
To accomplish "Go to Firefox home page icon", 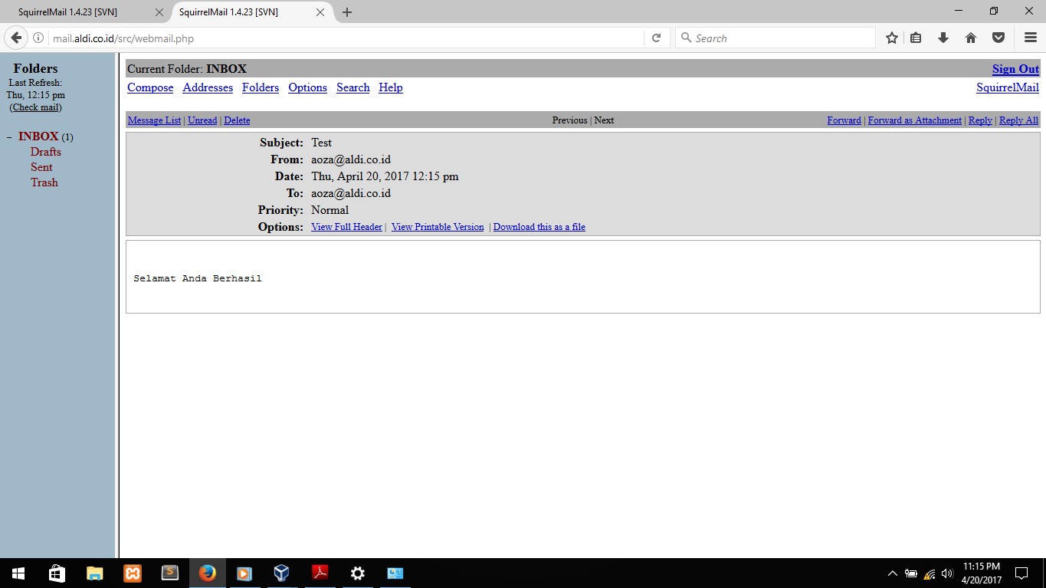I will coord(971,38).
